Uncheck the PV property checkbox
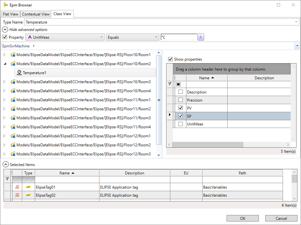Screen dimensions: 301x225 coord(181,108)
